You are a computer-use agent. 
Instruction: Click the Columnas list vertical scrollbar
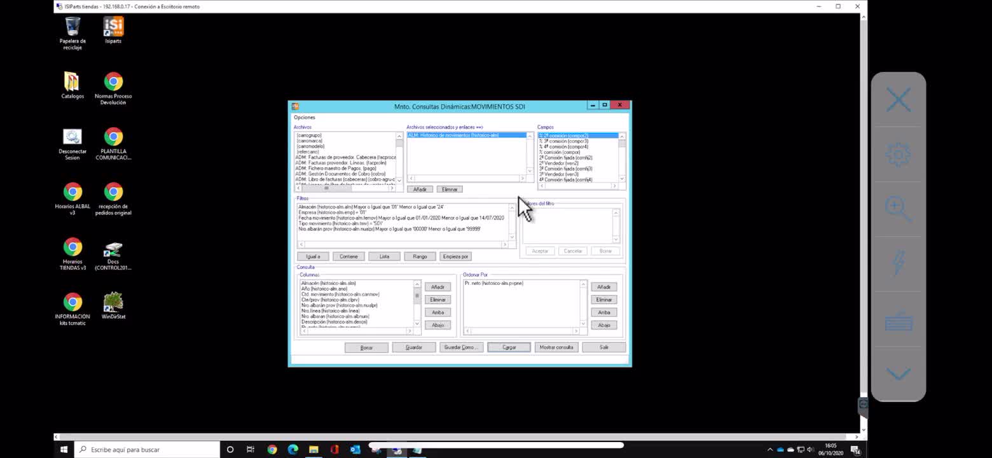(x=417, y=303)
